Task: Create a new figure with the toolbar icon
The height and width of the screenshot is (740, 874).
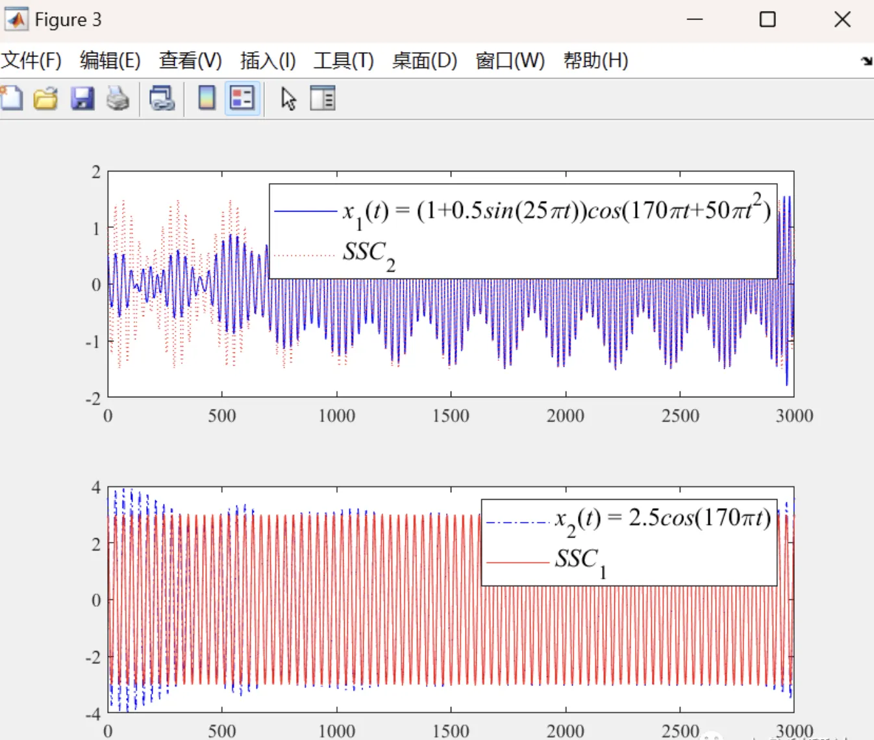Action: coord(11,99)
